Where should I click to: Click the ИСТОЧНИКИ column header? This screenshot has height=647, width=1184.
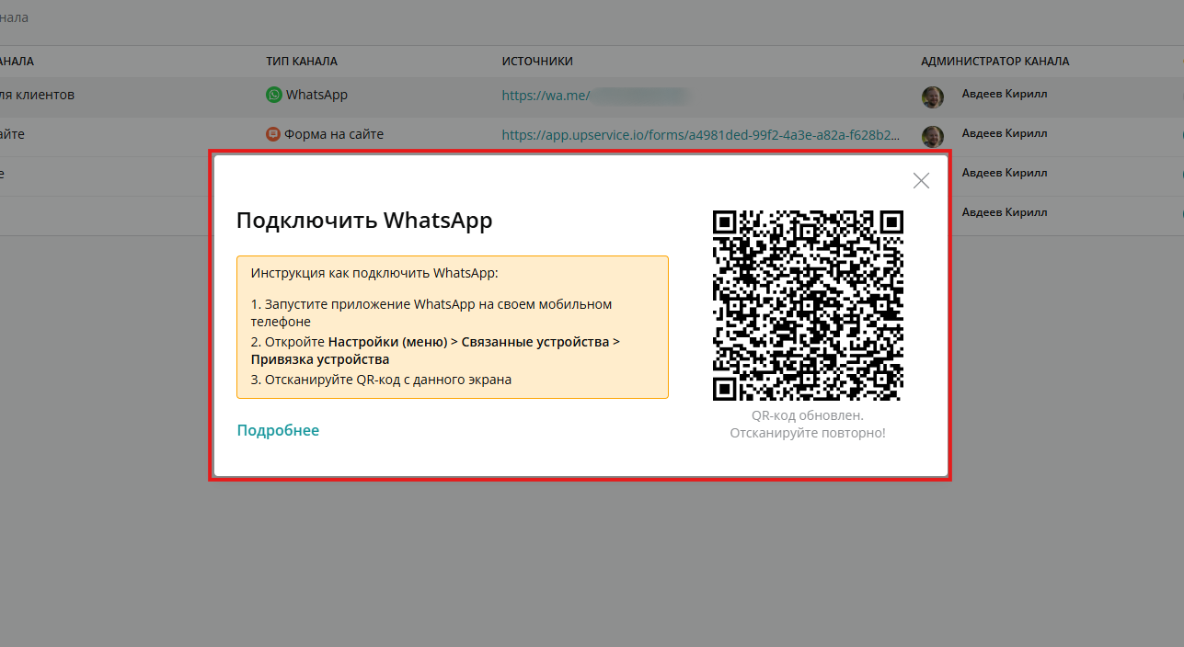pos(537,62)
